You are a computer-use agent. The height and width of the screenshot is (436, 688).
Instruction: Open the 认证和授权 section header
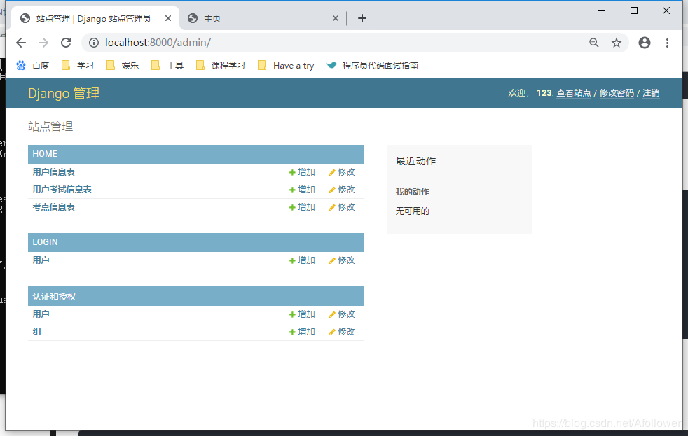coord(54,296)
